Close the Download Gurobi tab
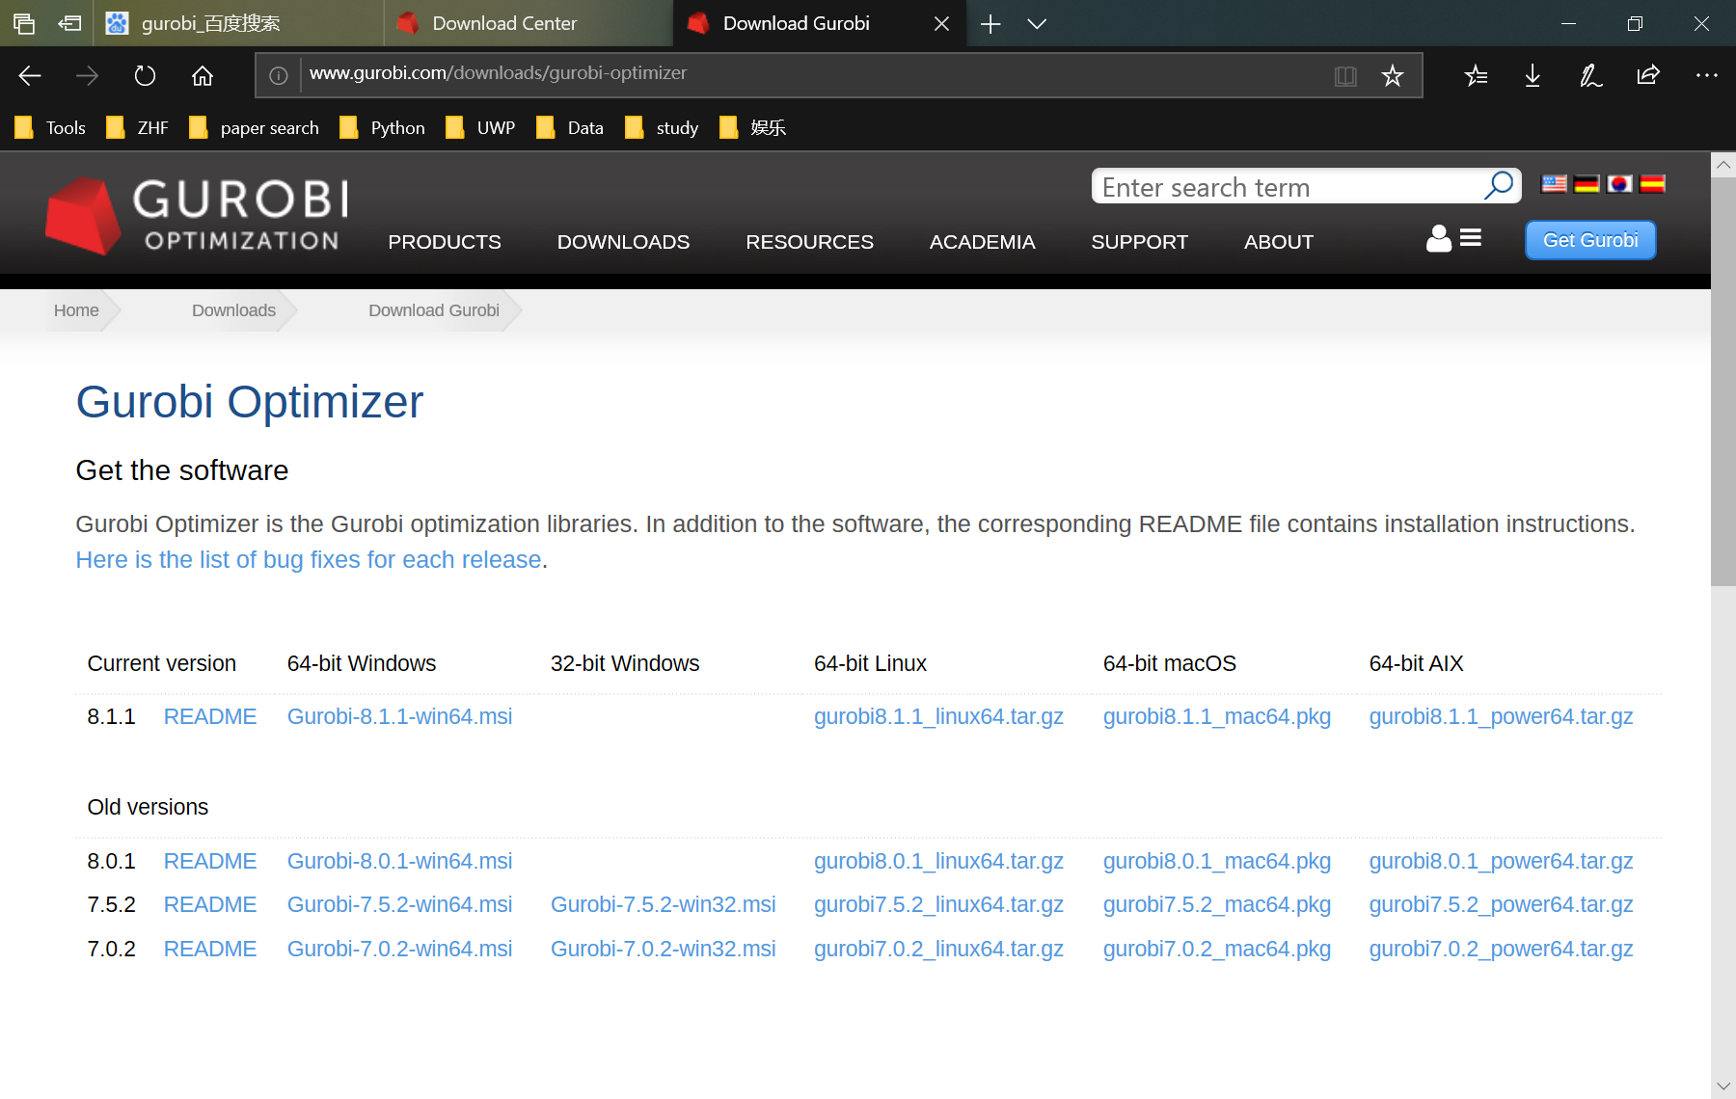1736x1099 pixels. click(941, 23)
